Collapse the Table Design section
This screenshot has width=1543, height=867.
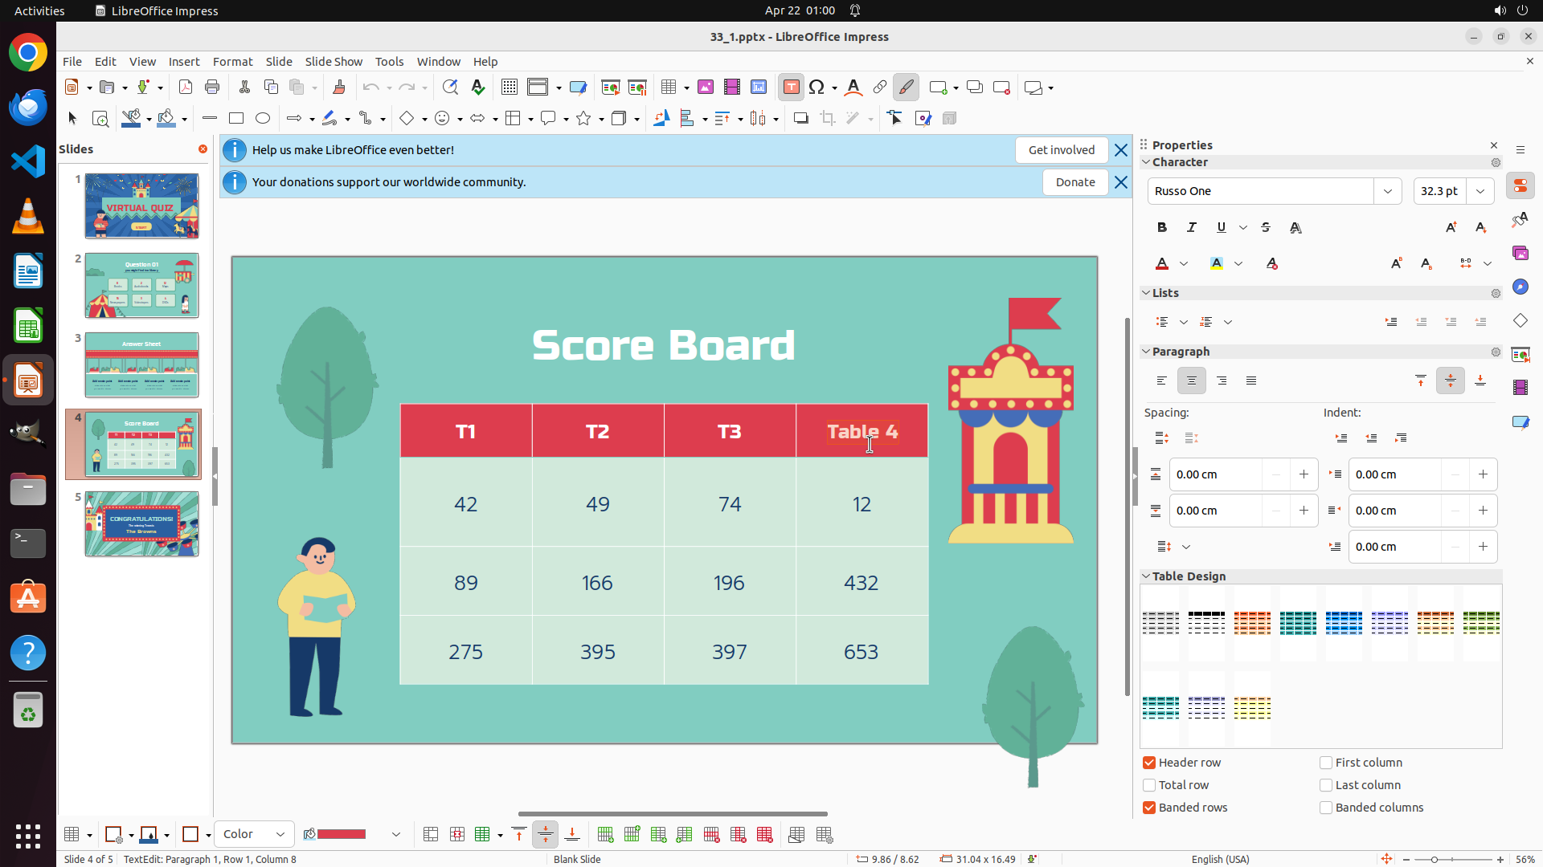pos(1146,576)
